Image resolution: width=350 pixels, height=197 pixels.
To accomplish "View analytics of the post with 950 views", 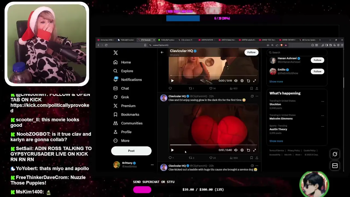I will (x=234, y=158).
